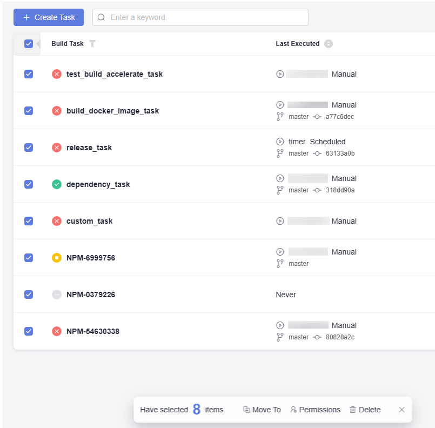This screenshot has width=435, height=428.
Task: Open custom_task build task
Action: (x=89, y=221)
